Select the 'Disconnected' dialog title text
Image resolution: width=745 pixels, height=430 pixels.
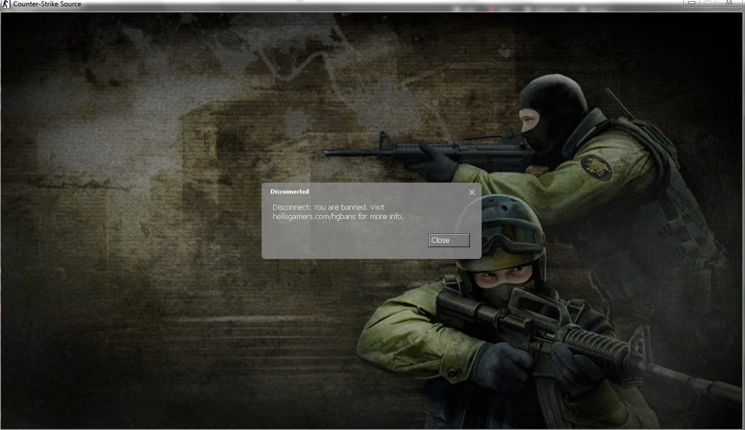289,191
